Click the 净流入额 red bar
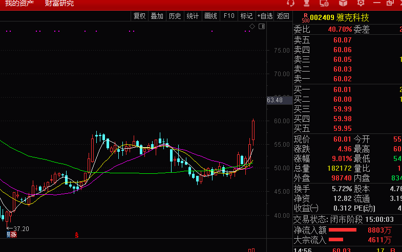Screen dimensions: 402x252 (343, 230)
